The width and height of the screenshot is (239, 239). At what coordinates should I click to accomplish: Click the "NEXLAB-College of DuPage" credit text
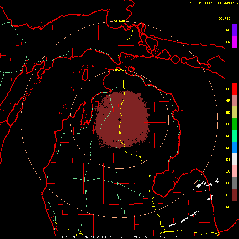[212, 3]
